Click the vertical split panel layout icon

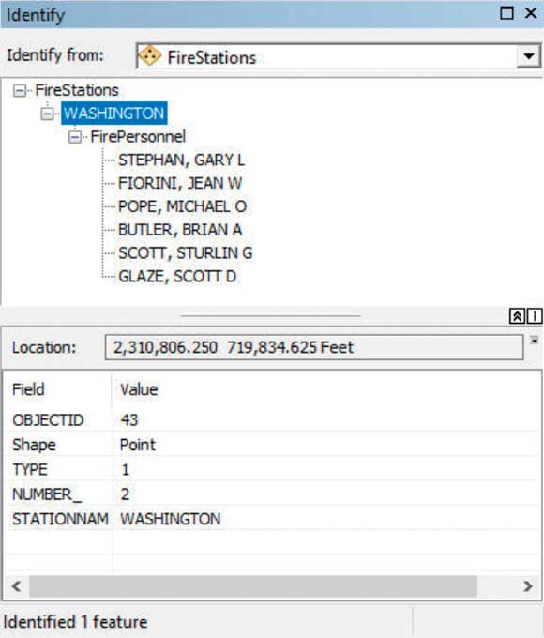click(x=535, y=316)
